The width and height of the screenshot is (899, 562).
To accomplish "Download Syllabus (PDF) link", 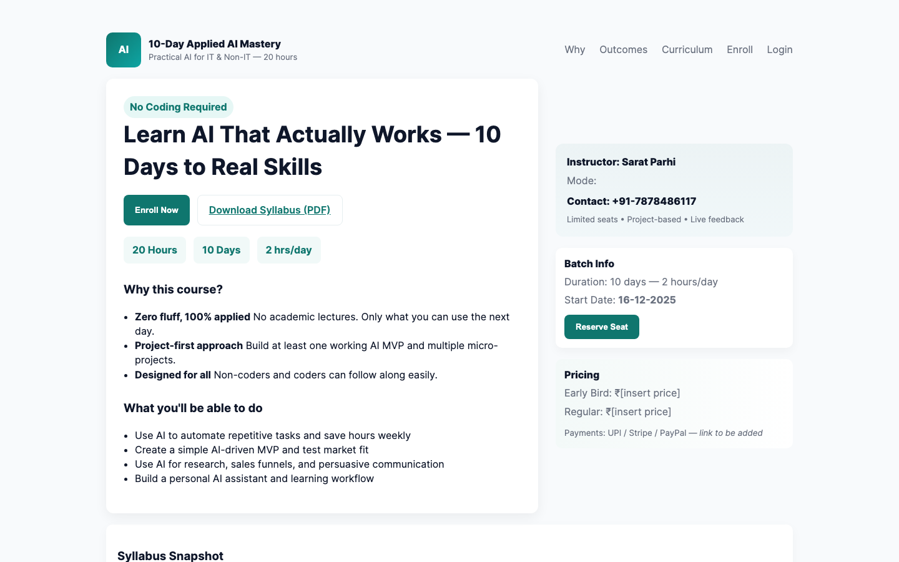I will tap(270, 210).
